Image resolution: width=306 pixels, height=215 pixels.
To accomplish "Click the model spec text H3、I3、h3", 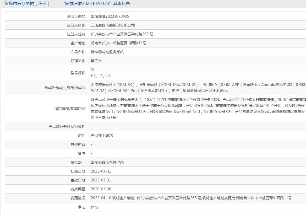I will pos(101,76).
